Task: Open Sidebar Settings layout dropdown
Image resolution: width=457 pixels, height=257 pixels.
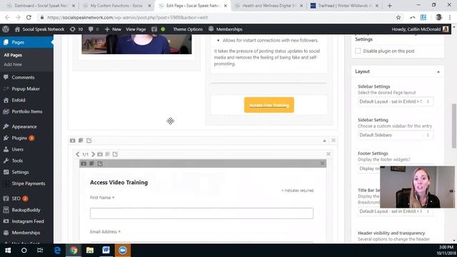Action: coord(395,101)
